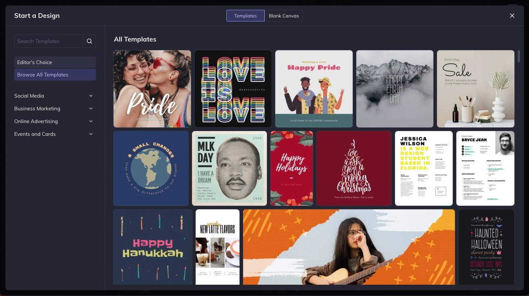Select the MLK Day template
The width and height of the screenshot is (529, 296).
[229, 168]
